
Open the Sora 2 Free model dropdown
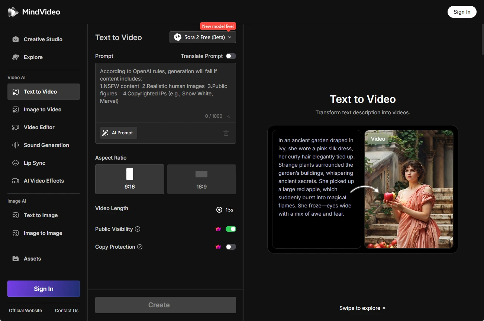click(203, 37)
